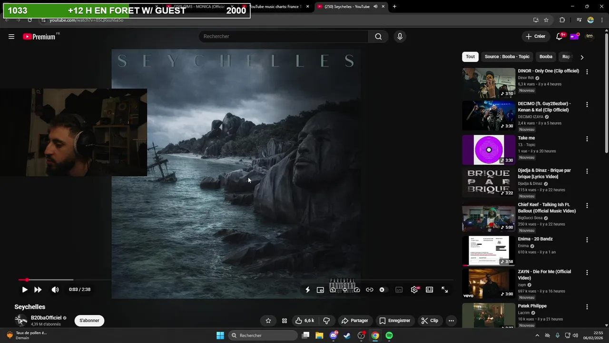Open options for Brique par brique video
Image resolution: width=609 pixels, height=343 pixels.
pos(587,171)
